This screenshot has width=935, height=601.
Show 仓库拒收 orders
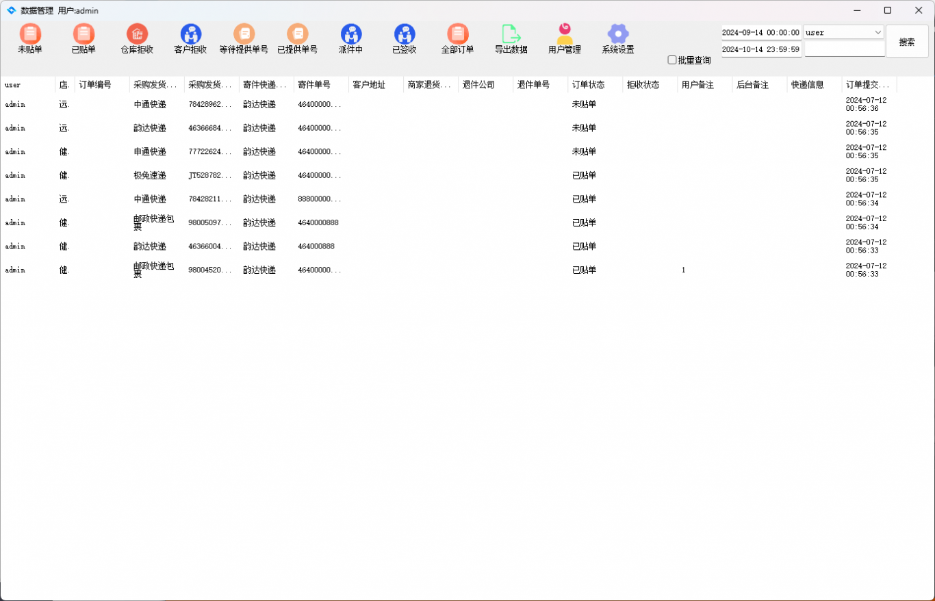[137, 39]
